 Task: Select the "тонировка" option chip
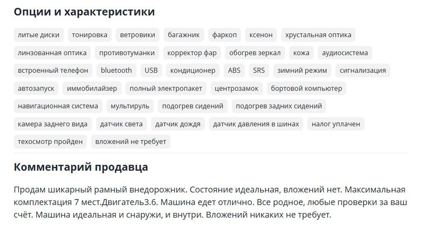[x=90, y=35]
